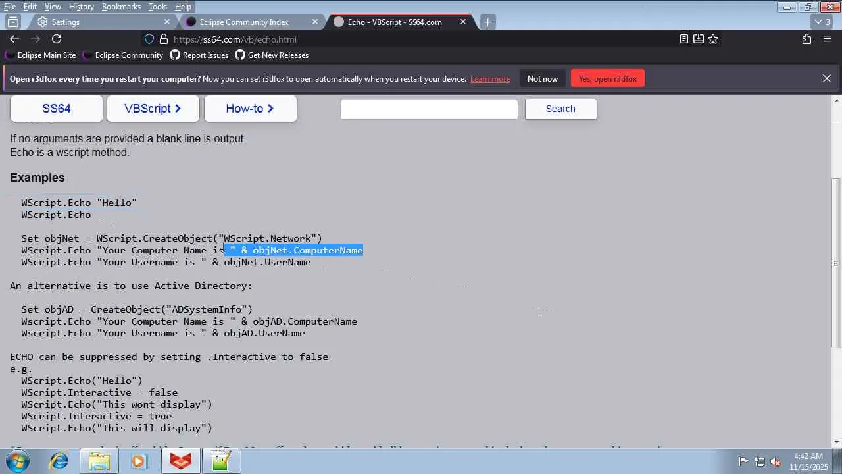Open the Firefox View icon left of tabs

pos(13,22)
